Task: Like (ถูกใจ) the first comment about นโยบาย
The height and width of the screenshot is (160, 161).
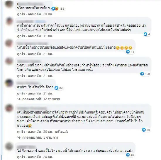Action: pyautogui.click(x=21, y=14)
